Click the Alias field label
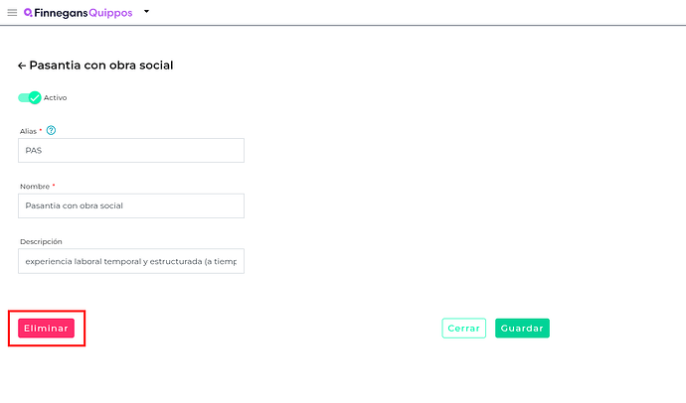686x403 pixels. point(29,131)
